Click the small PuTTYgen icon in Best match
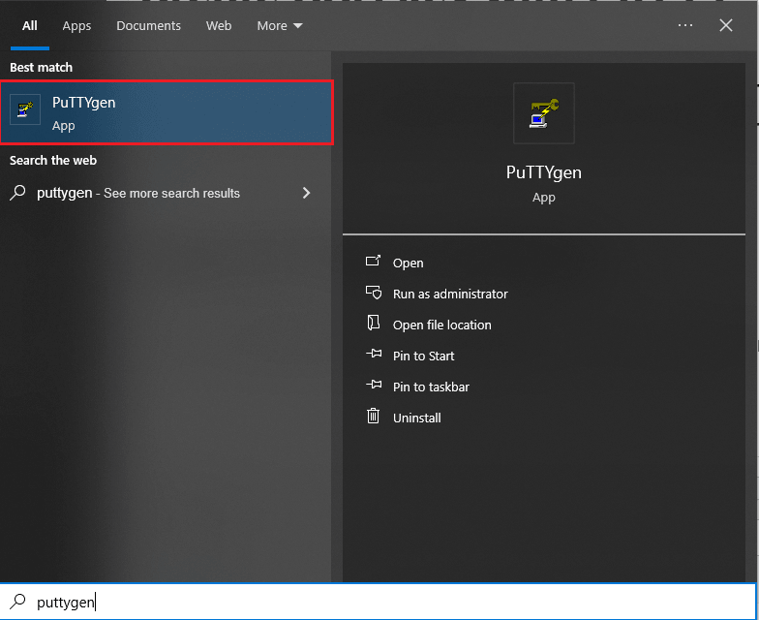Image resolution: width=759 pixels, height=620 pixels. pyautogui.click(x=25, y=109)
